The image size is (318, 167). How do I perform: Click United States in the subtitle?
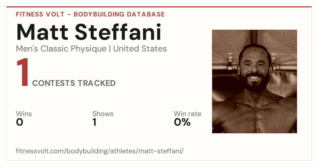(140, 49)
